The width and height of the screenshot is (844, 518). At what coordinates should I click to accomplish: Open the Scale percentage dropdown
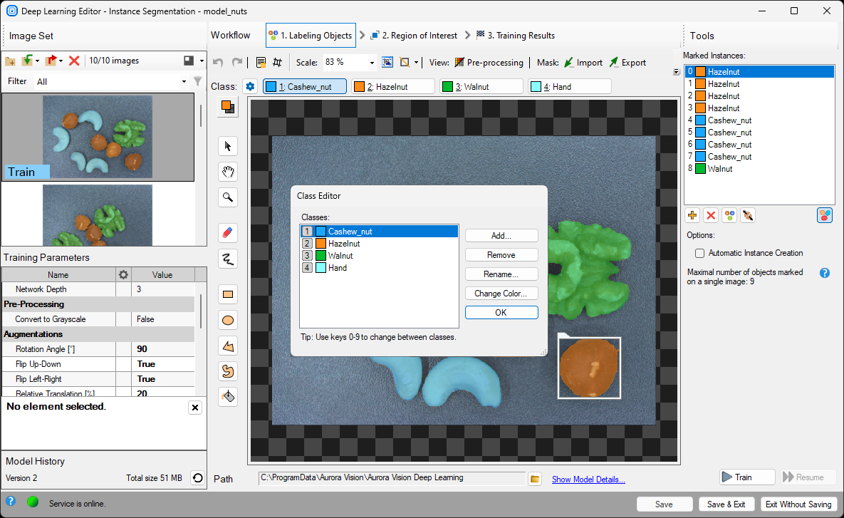(372, 63)
